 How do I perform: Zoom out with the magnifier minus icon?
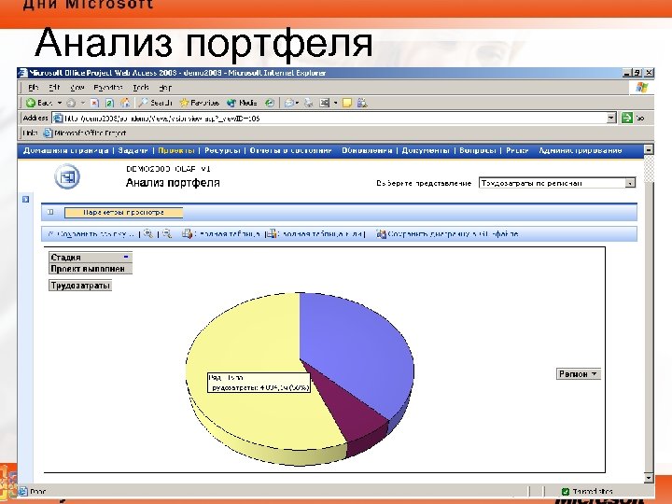point(167,233)
